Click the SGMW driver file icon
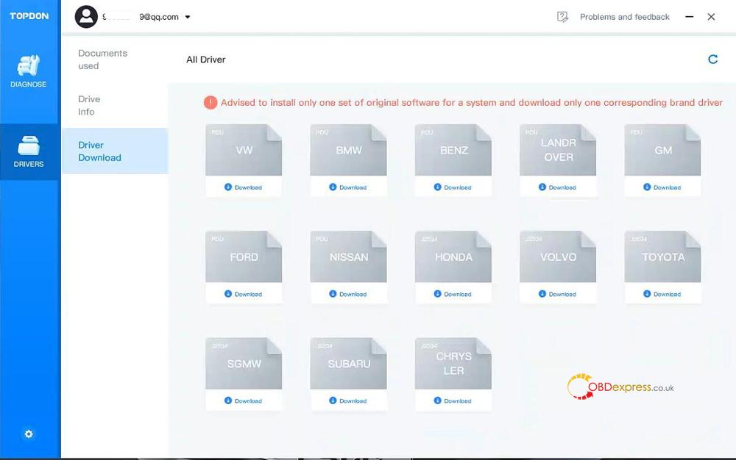The width and height of the screenshot is (736, 460). click(244, 364)
